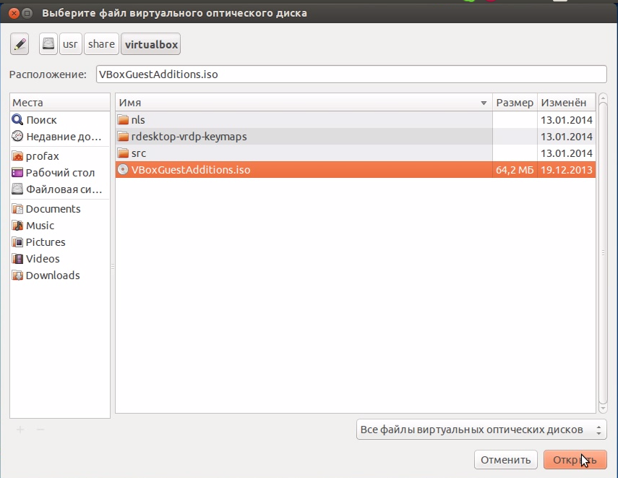Open the Music bookmark
618x478 pixels.
(x=60, y=225)
